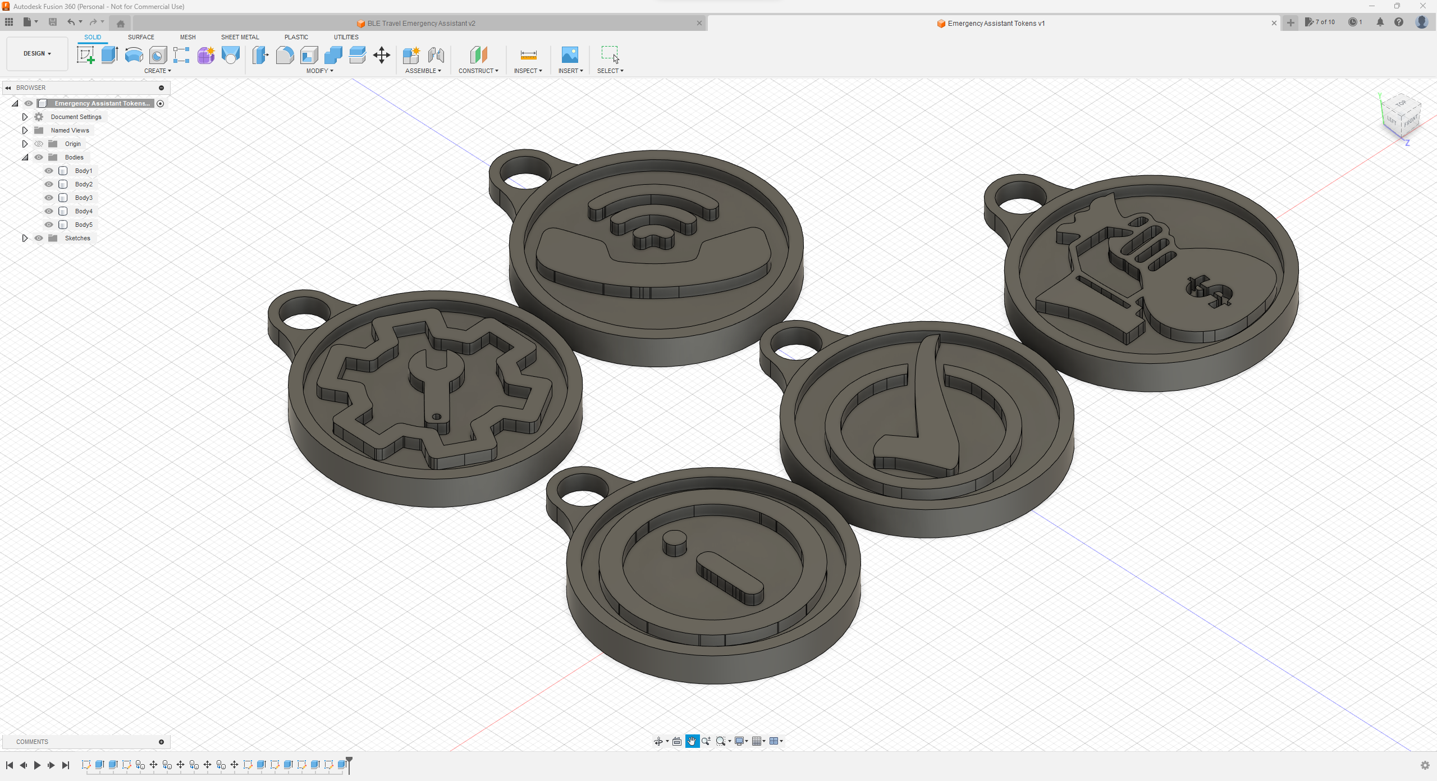The image size is (1437, 781).
Task: Open the Sheet Metal tab
Action: [x=240, y=37]
